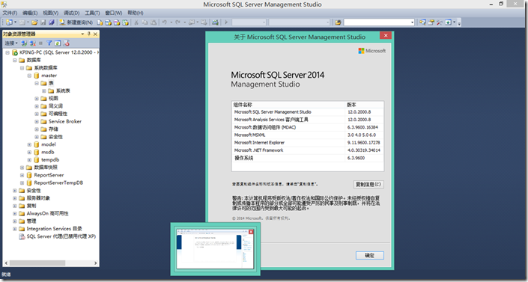This screenshot has height=282, width=528.
Task: Open the find combo box dropdown
Action: (412, 22)
